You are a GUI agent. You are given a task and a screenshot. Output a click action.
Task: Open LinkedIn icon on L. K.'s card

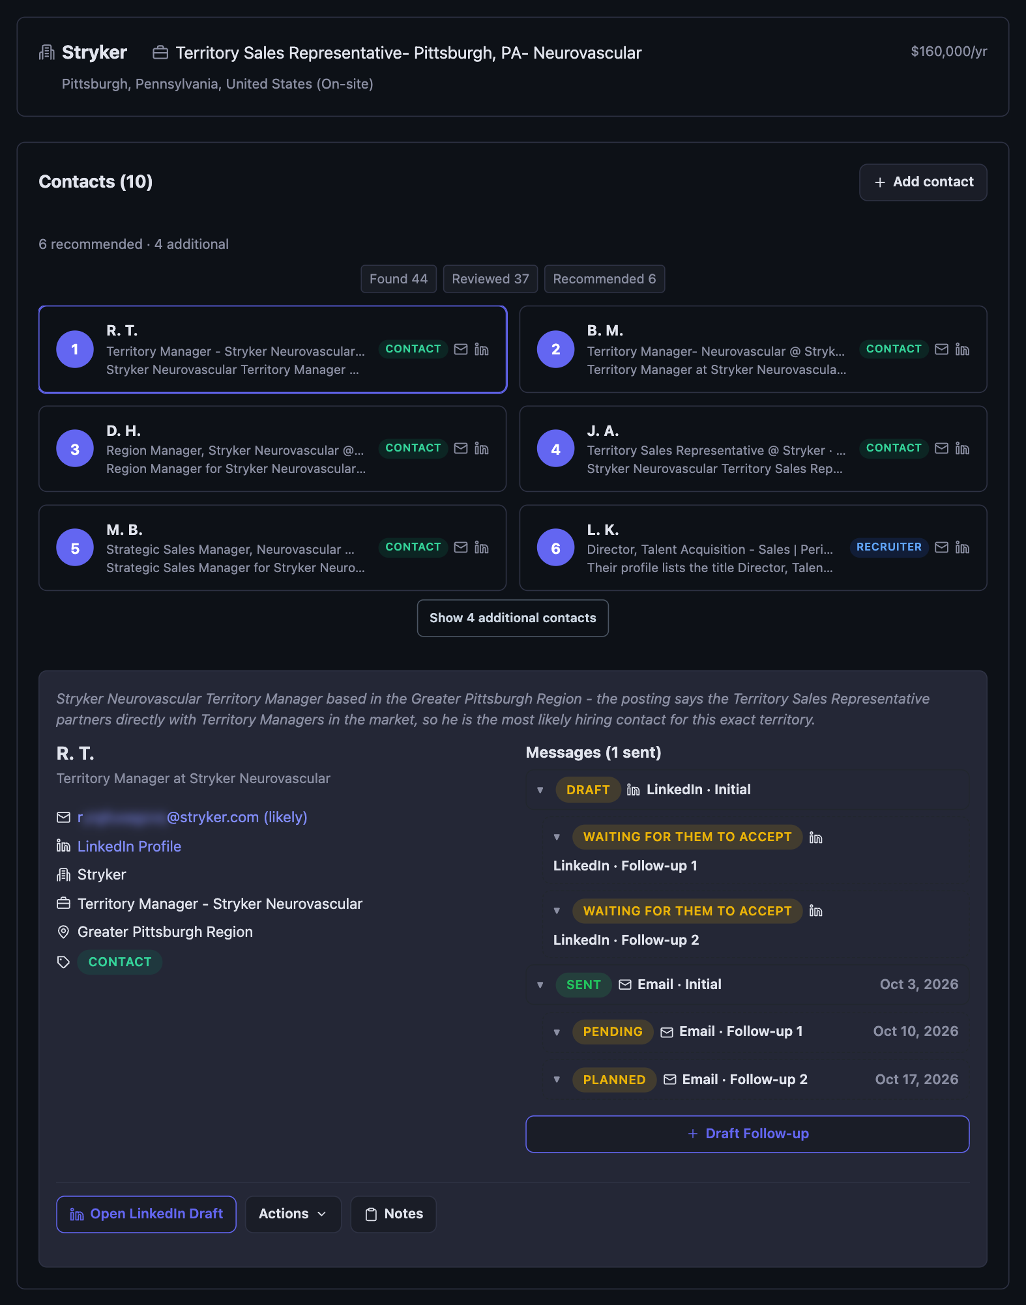coord(962,547)
